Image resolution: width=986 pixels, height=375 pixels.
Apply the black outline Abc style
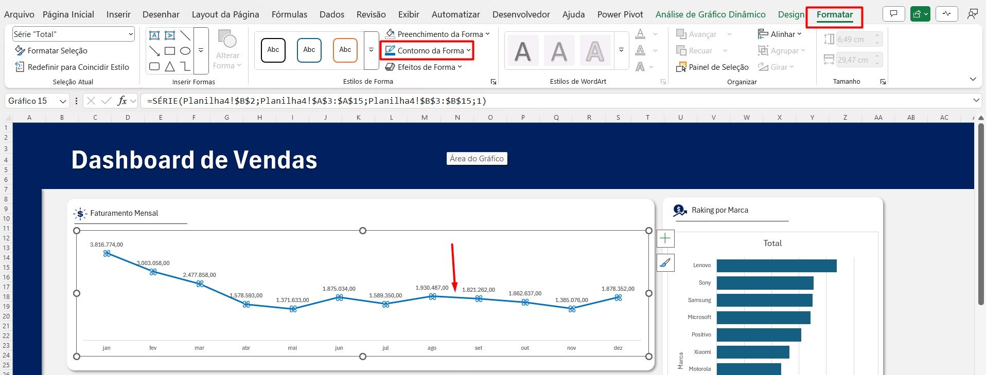273,50
